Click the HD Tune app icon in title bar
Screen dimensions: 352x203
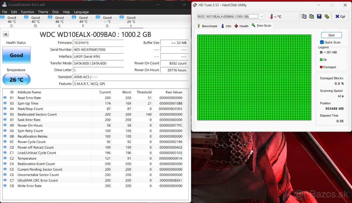point(195,5)
